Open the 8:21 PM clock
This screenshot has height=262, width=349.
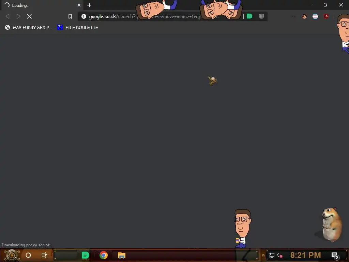[305, 255]
